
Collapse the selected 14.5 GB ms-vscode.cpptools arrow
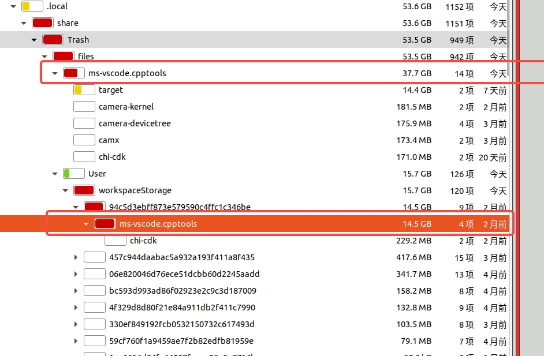pyautogui.click(x=86, y=224)
